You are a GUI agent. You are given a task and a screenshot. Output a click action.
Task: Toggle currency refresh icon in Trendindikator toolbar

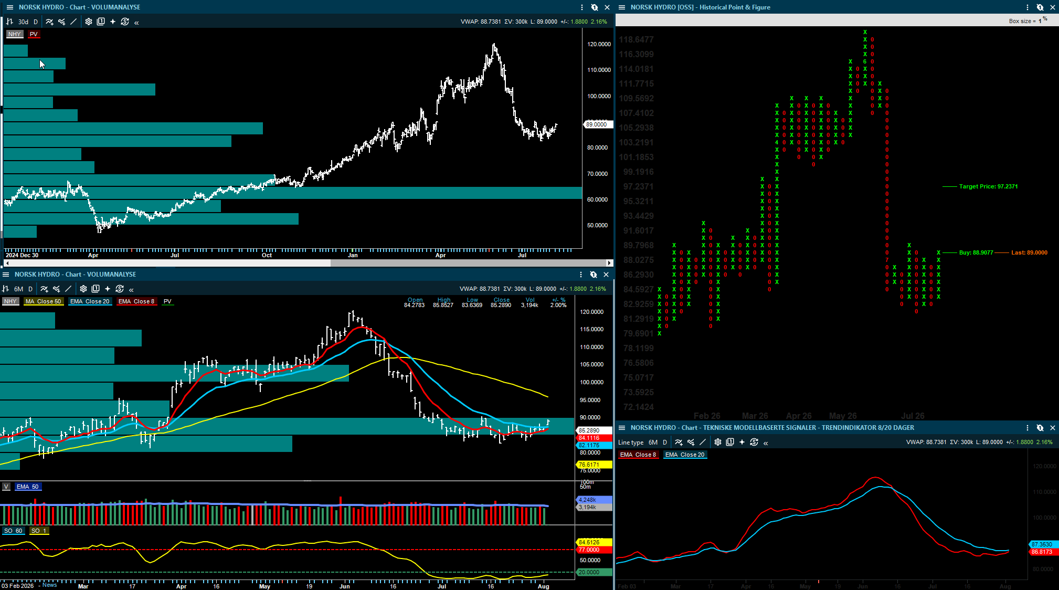[x=754, y=442]
